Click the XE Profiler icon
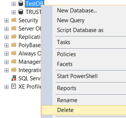The image size is (126, 118). click(x=14, y=86)
